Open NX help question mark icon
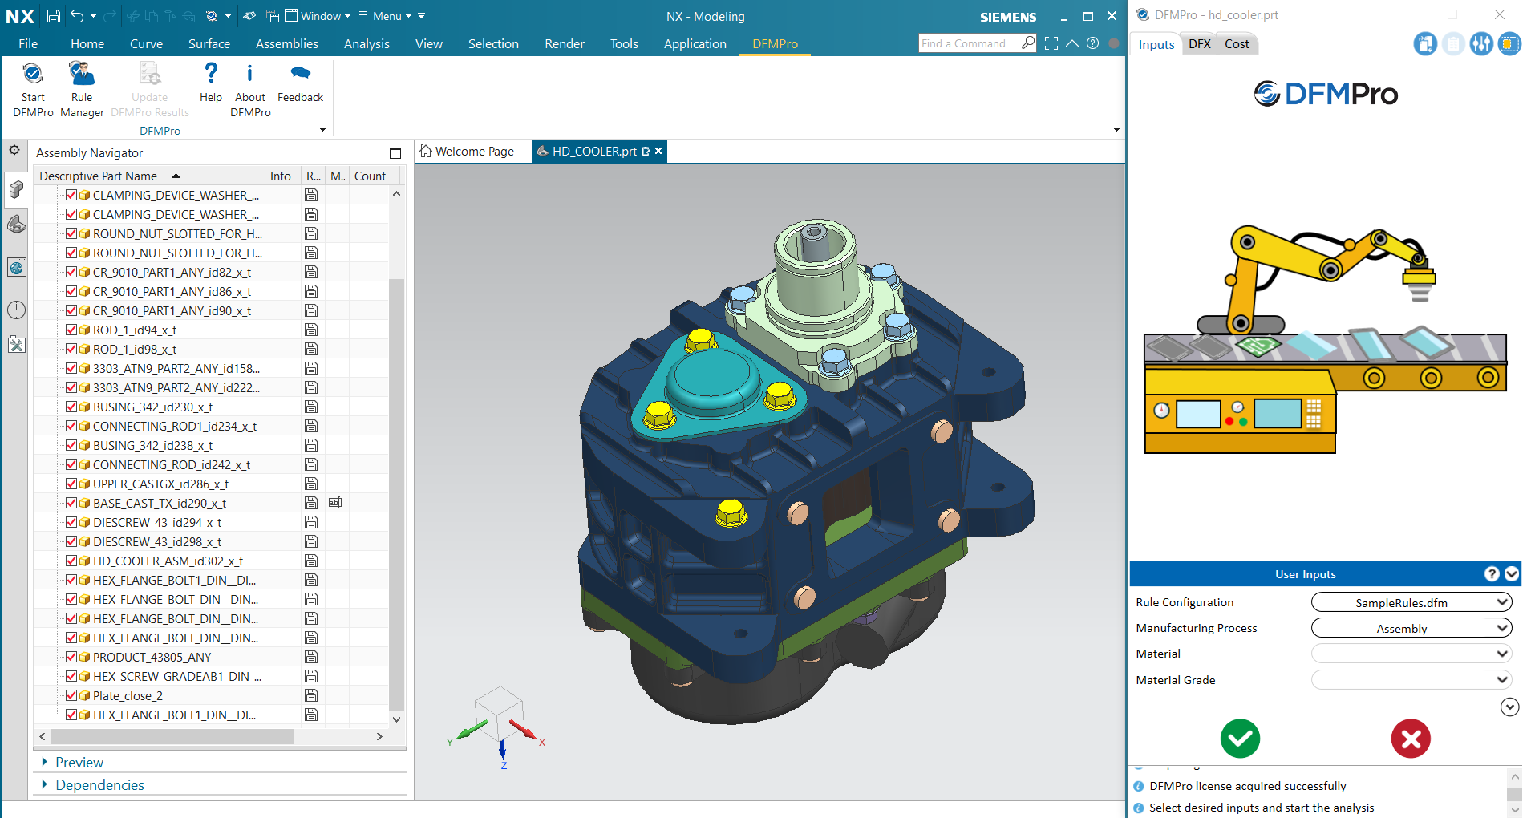Image resolution: width=1535 pixels, height=818 pixels. click(x=1092, y=43)
